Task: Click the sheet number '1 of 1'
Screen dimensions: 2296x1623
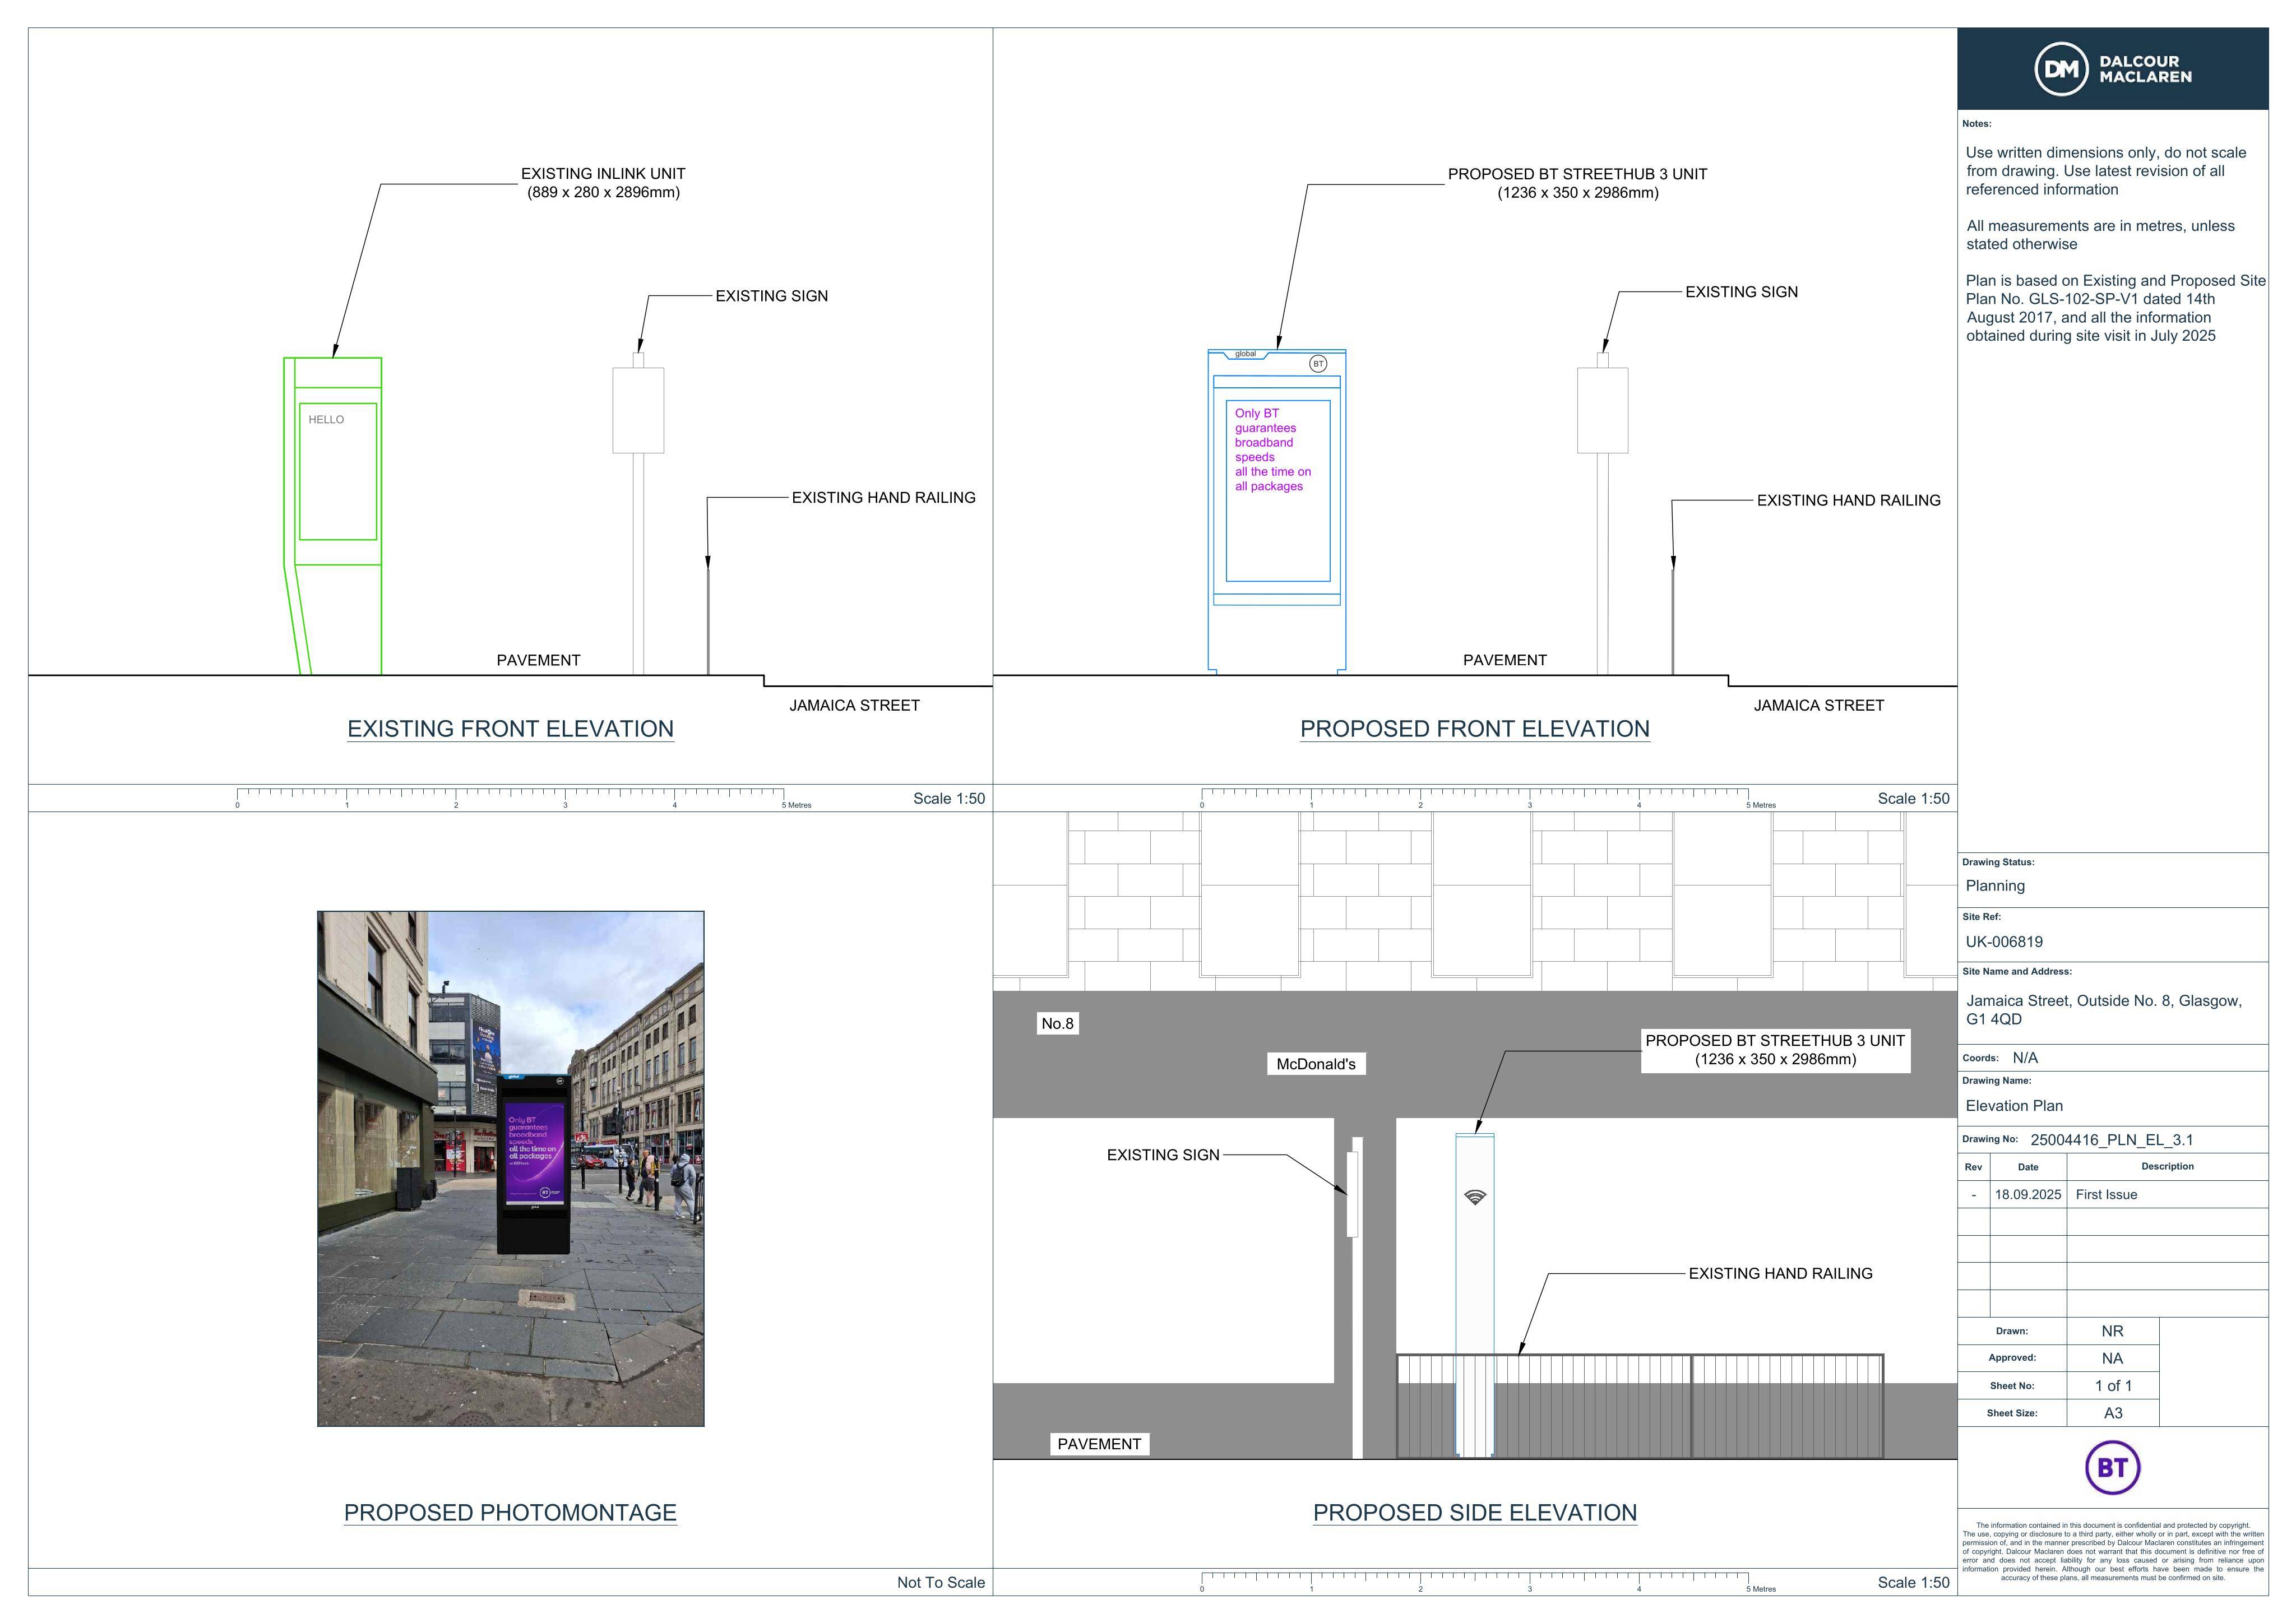Action: (2113, 1386)
